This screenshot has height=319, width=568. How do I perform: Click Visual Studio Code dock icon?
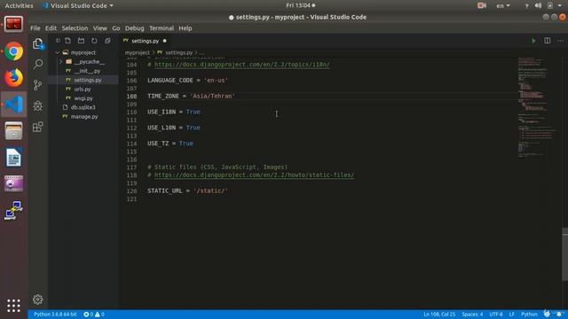14,105
